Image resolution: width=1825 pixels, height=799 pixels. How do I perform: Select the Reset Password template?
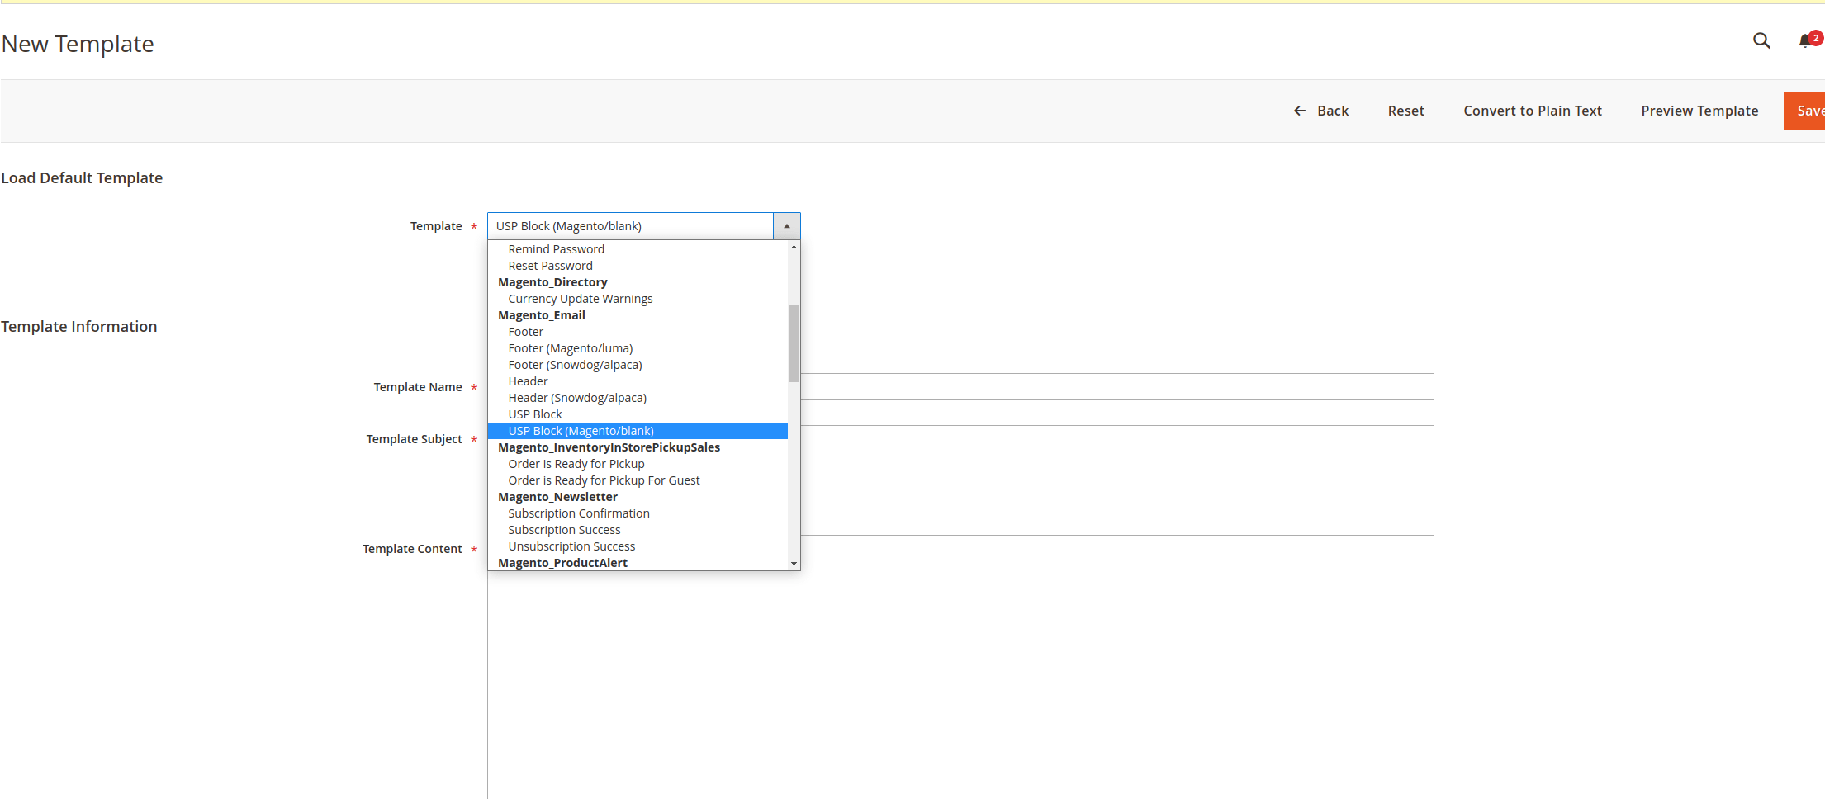550,265
